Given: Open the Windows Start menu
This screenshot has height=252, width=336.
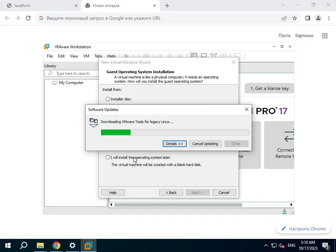Looking at the screenshot, I should [x=8, y=245].
